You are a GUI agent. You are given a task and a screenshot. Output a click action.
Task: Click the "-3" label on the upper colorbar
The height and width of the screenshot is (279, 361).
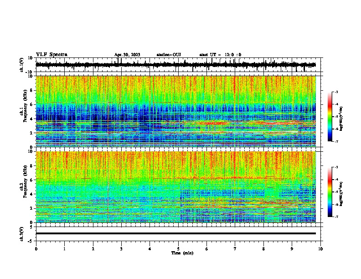[x=336, y=92]
